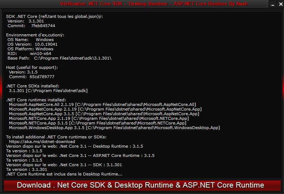Select the 'Commit: 7feb845744' line
This screenshot has width=284, height=194.
tap(31, 26)
